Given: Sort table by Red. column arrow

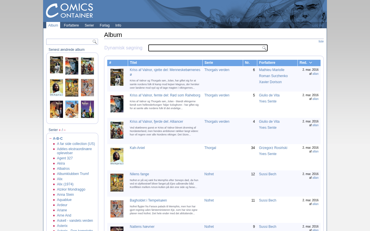Looking at the screenshot, I should pos(310,63).
